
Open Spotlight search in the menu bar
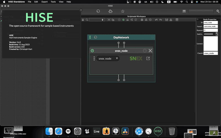187,2
